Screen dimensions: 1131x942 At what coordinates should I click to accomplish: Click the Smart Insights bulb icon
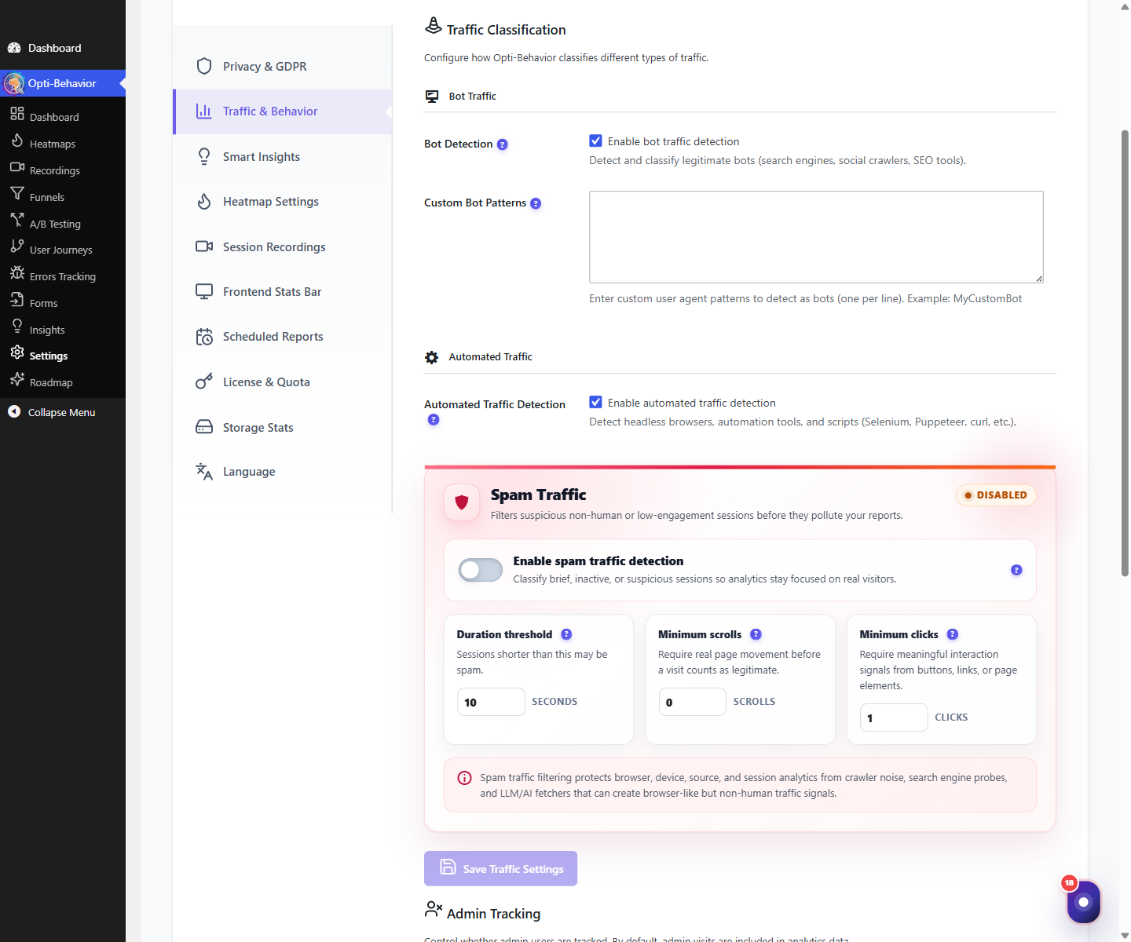pyautogui.click(x=204, y=156)
